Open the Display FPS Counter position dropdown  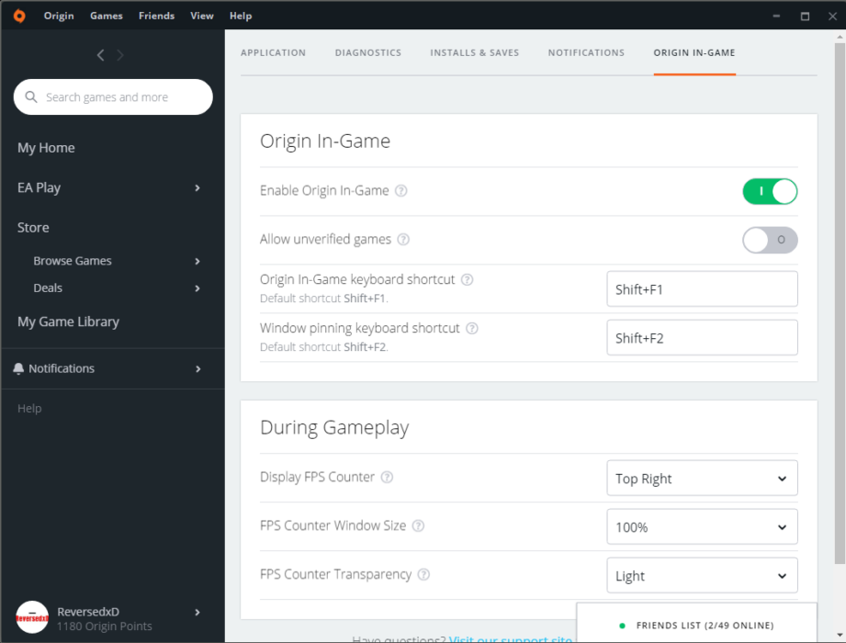(x=701, y=478)
